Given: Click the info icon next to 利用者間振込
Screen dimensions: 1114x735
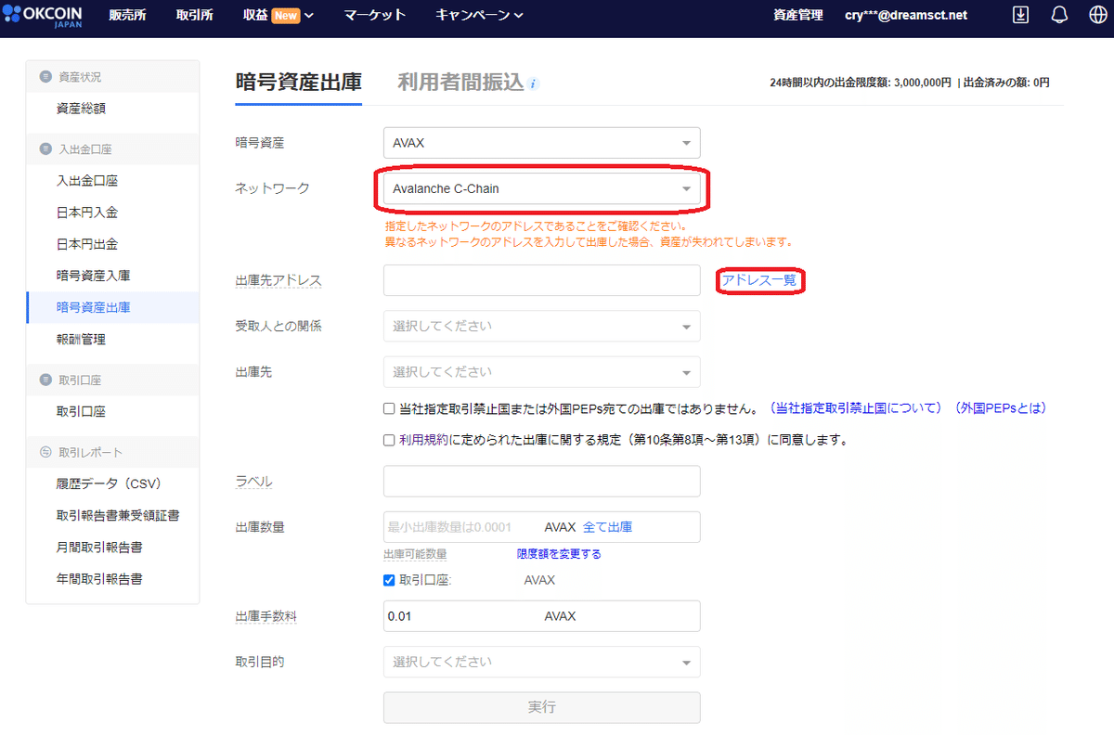Looking at the screenshot, I should coord(534,82).
